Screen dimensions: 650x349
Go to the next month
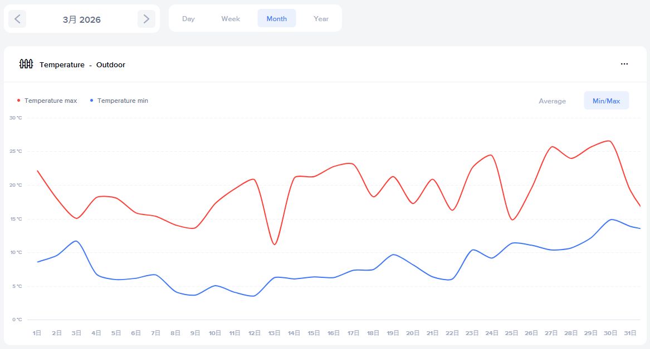146,19
